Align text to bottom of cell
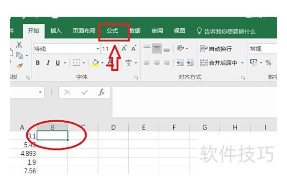The height and width of the screenshot is (191, 287). pos(166,49)
